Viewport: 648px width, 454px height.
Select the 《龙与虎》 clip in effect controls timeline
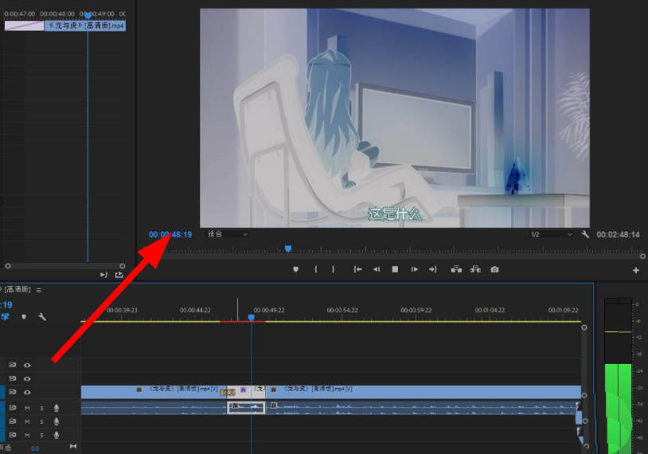coord(84,25)
